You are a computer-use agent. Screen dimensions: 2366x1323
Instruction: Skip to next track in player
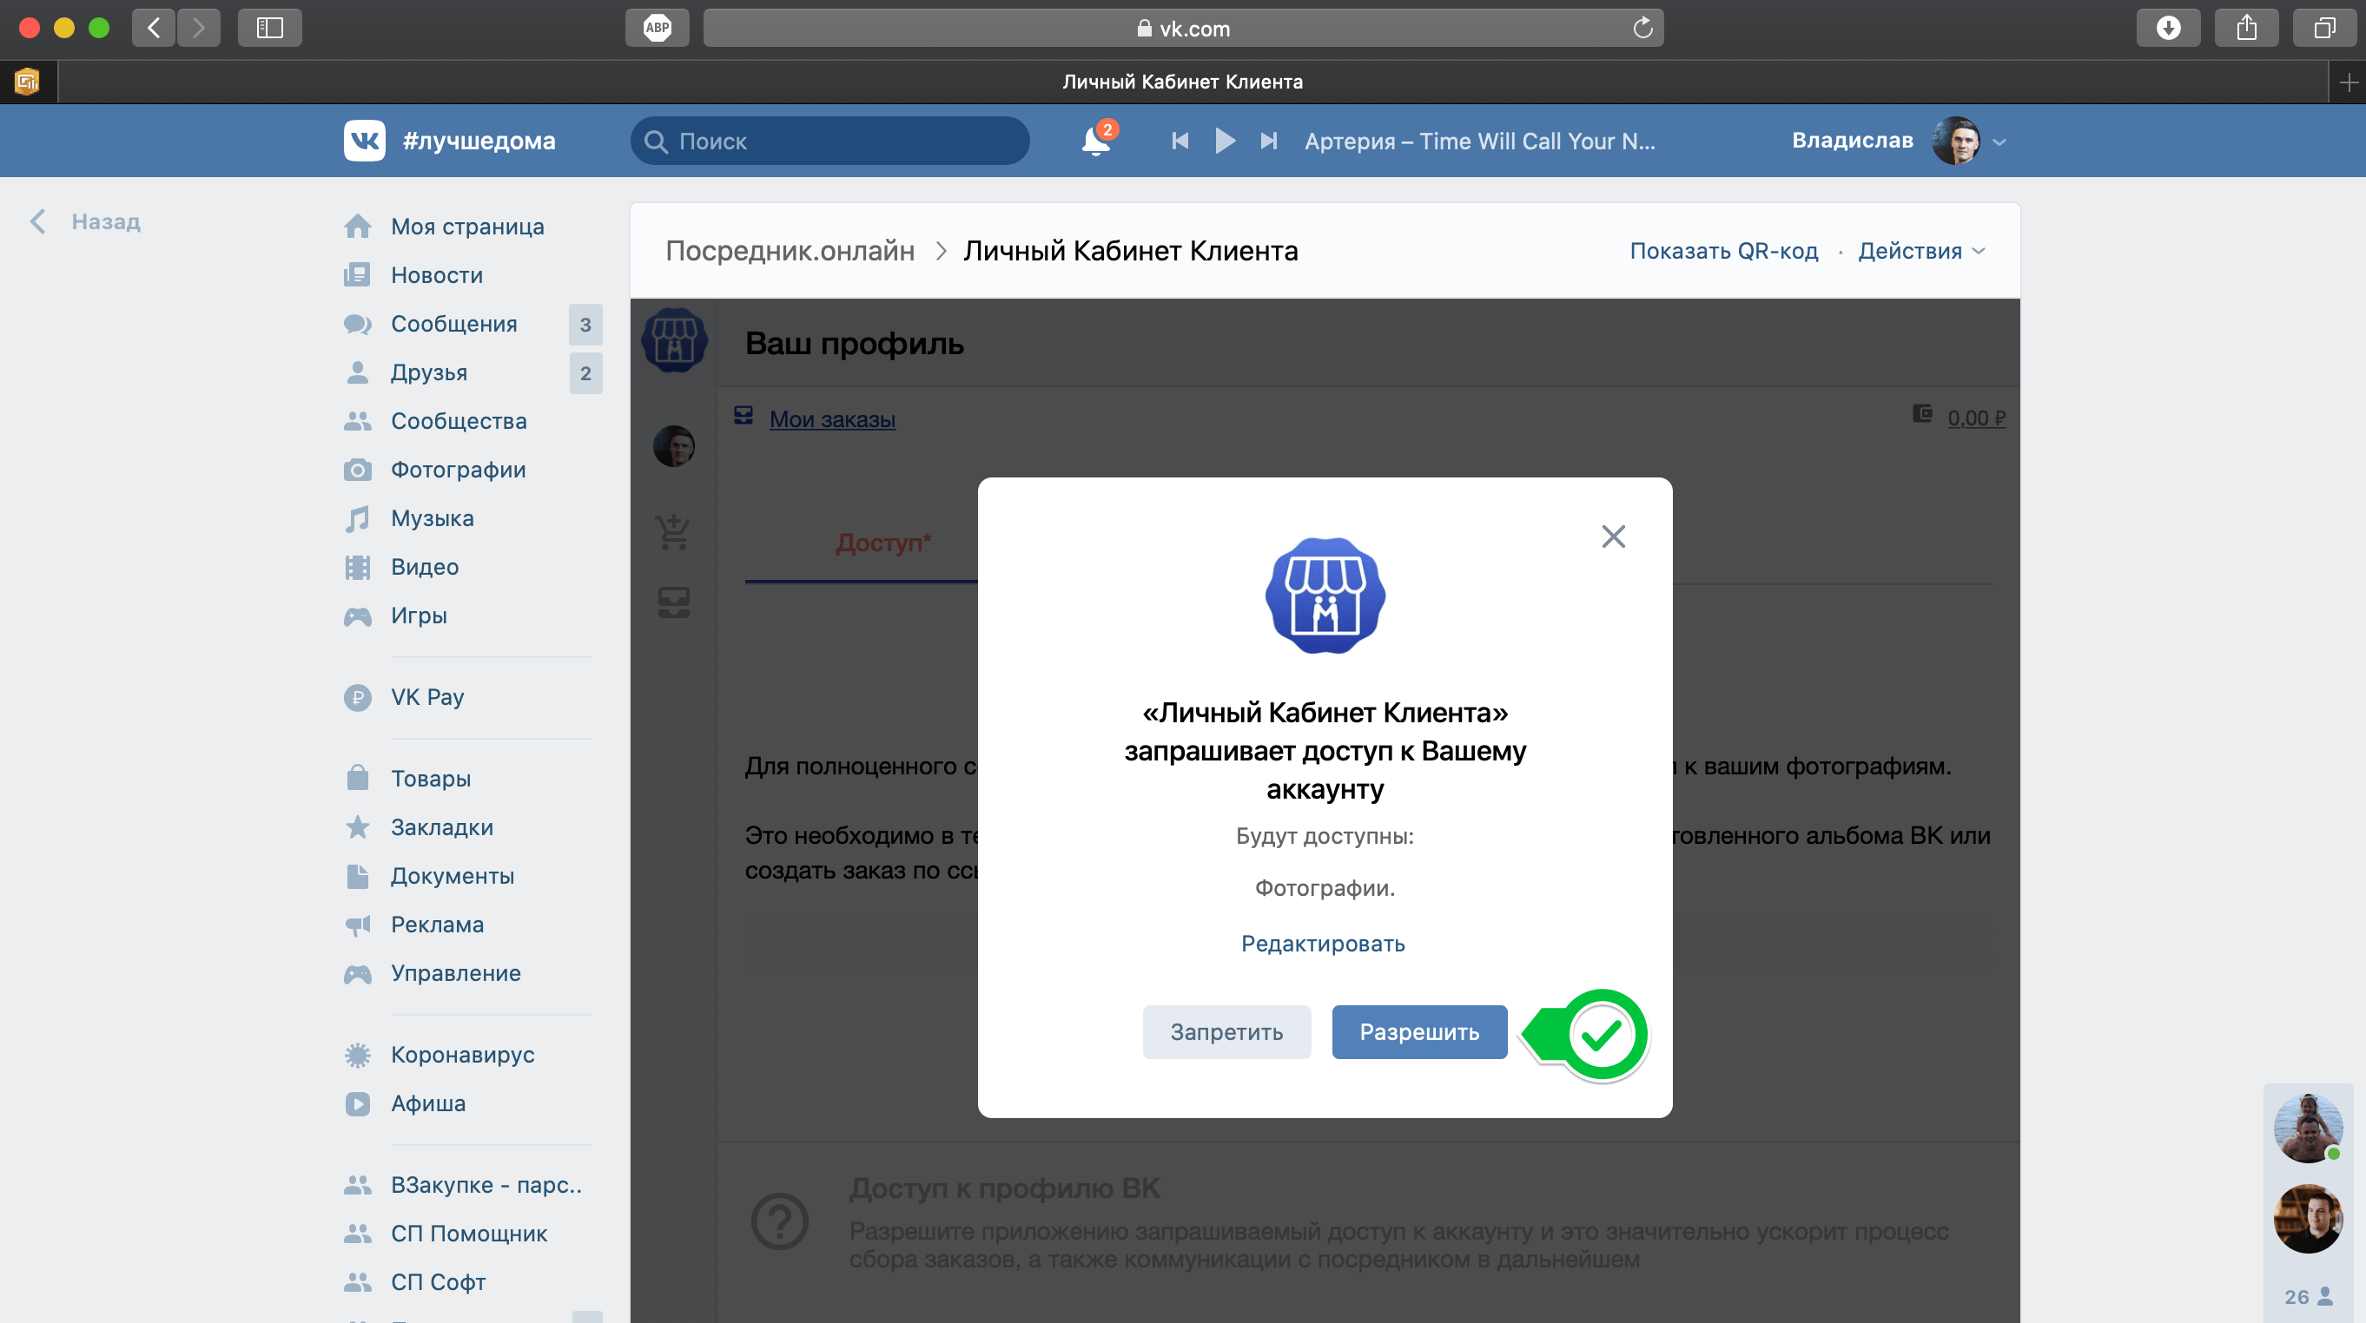pos(1268,141)
